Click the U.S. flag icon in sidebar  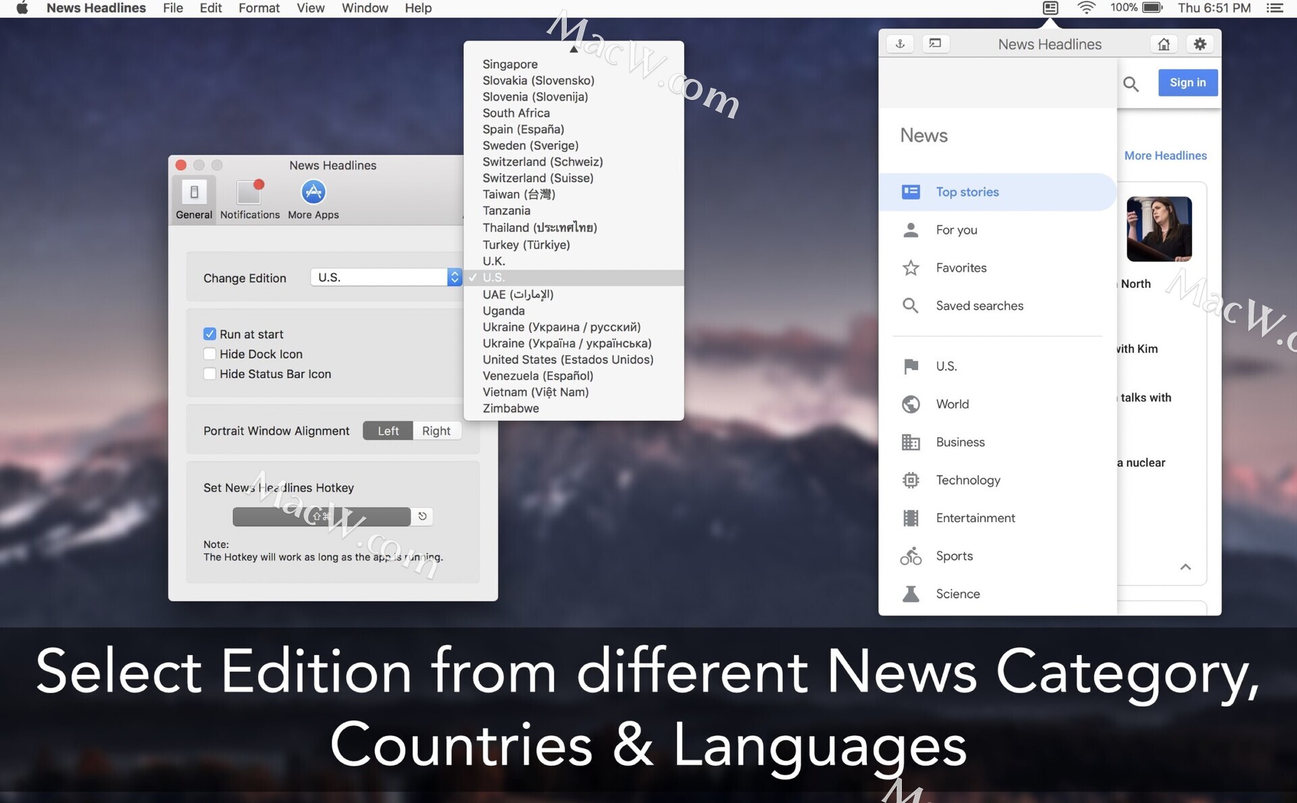click(x=911, y=366)
